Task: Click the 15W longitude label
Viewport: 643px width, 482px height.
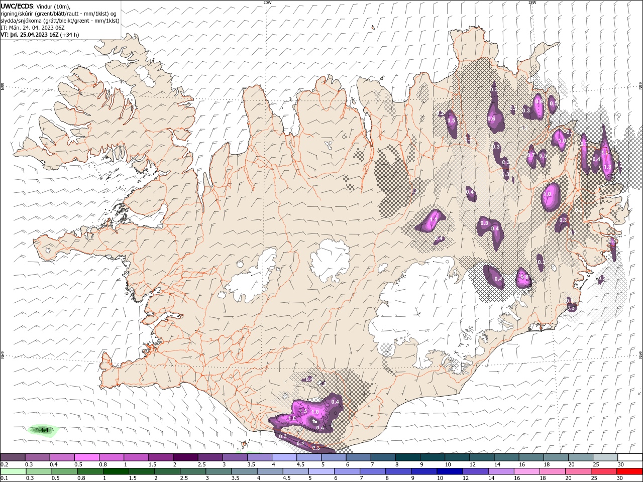Action: [532, 3]
